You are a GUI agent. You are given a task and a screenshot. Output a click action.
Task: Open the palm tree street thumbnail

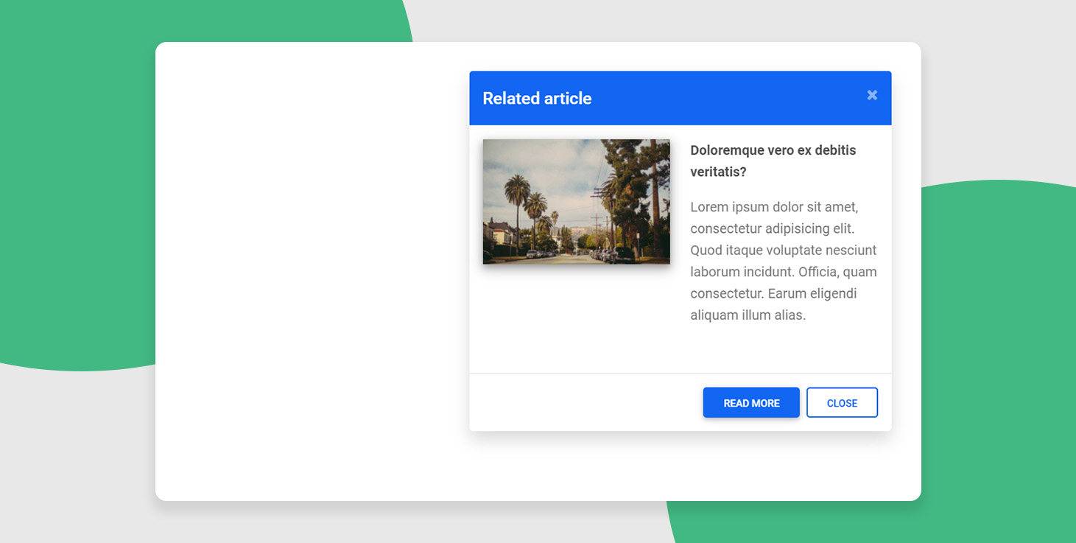[x=576, y=202]
